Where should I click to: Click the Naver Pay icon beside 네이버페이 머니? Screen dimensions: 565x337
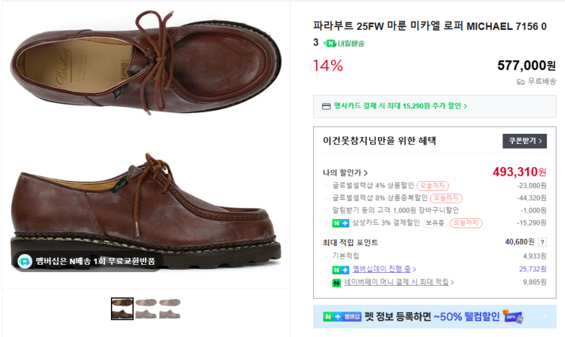pyautogui.click(x=336, y=283)
